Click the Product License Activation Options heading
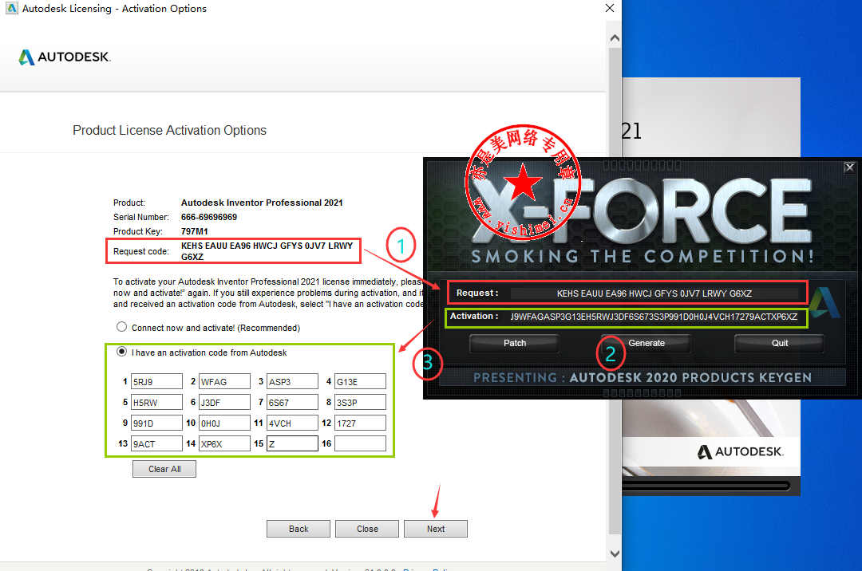862x571 pixels. tap(169, 130)
